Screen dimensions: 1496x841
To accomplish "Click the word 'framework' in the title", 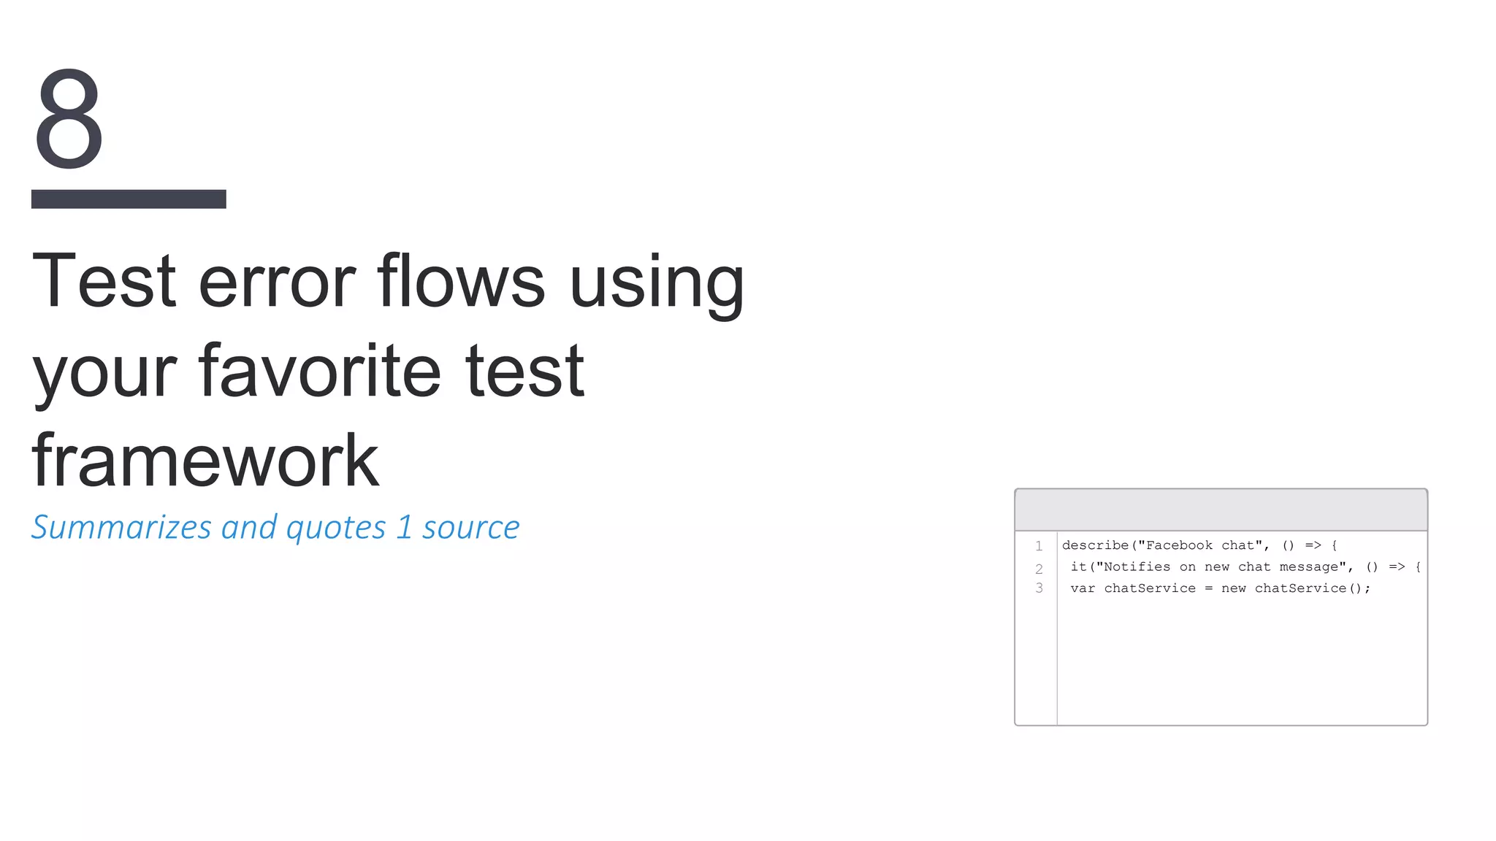I will click(205, 461).
